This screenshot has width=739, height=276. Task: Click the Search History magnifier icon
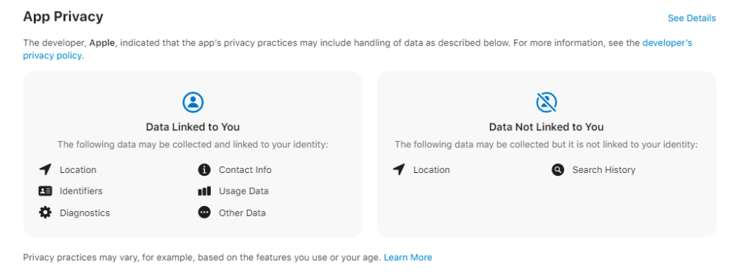pyautogui.click(x=558, y=169)
